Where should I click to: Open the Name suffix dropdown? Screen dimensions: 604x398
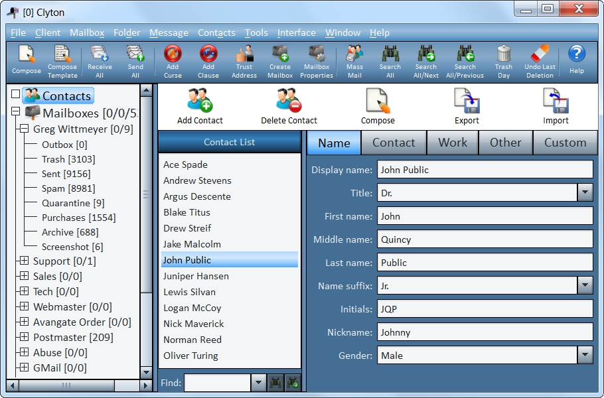click(x=585, y=286)
